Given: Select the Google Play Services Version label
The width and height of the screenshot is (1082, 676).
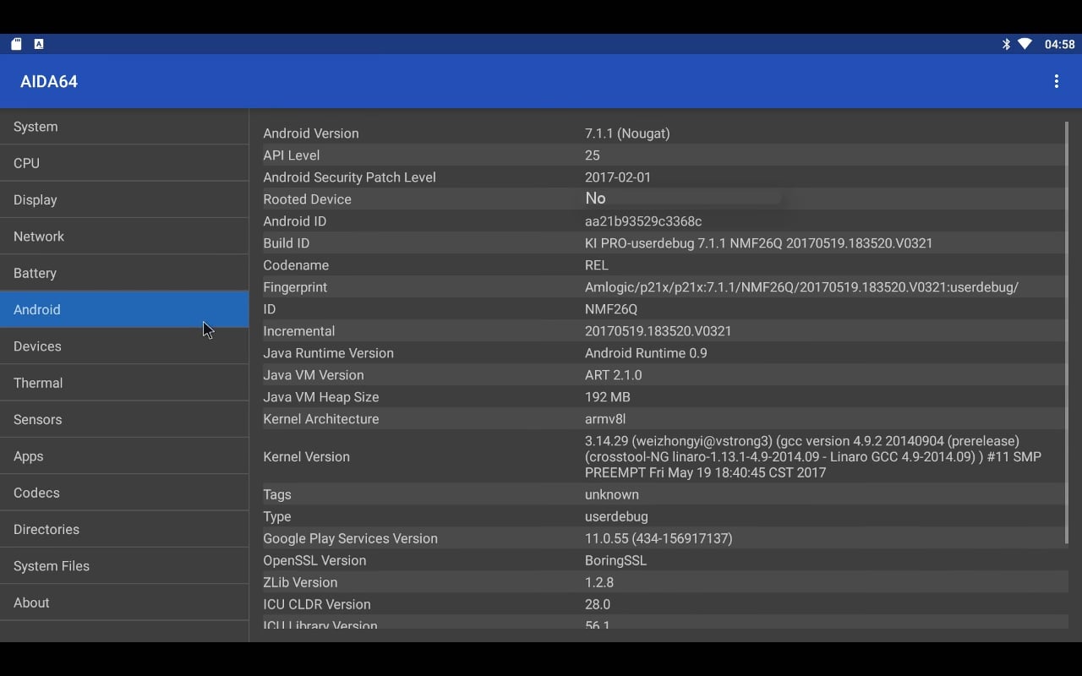Looking at the screenshot, I should pyautogui.click(x=351, y=539).
